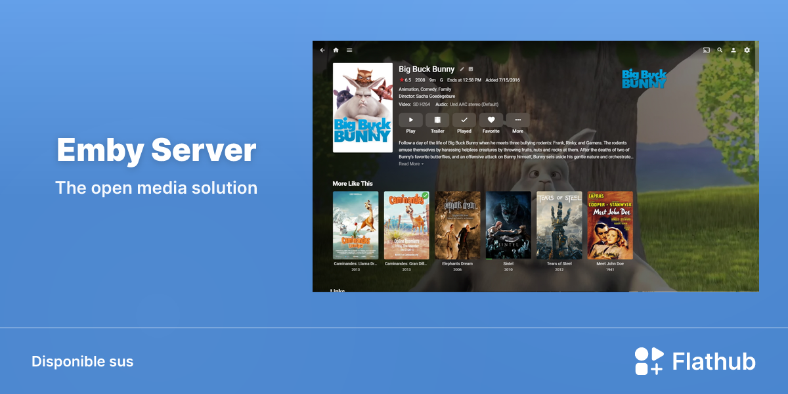Click 'Added 7/15/2016' text
This screenshot has width=788, height=394.
tap(502, 80)
